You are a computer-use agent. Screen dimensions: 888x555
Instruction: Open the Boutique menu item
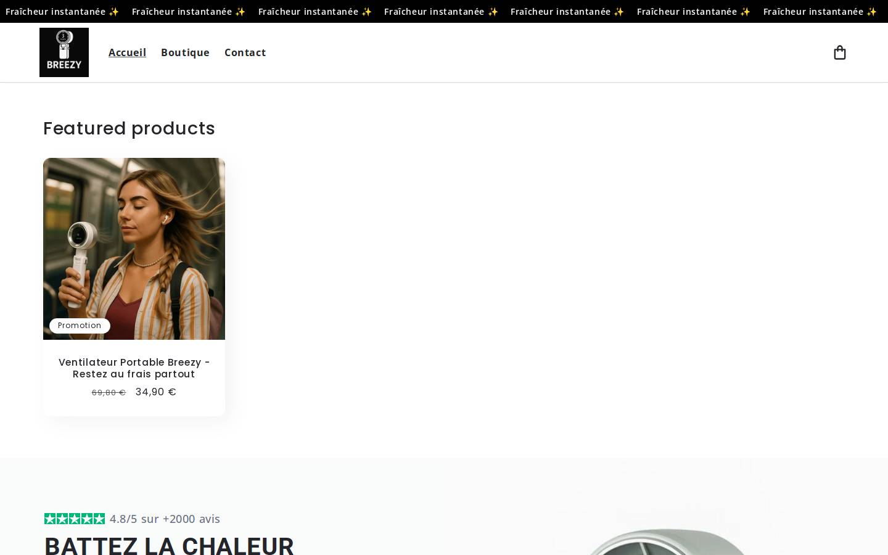tap(185, 52)
